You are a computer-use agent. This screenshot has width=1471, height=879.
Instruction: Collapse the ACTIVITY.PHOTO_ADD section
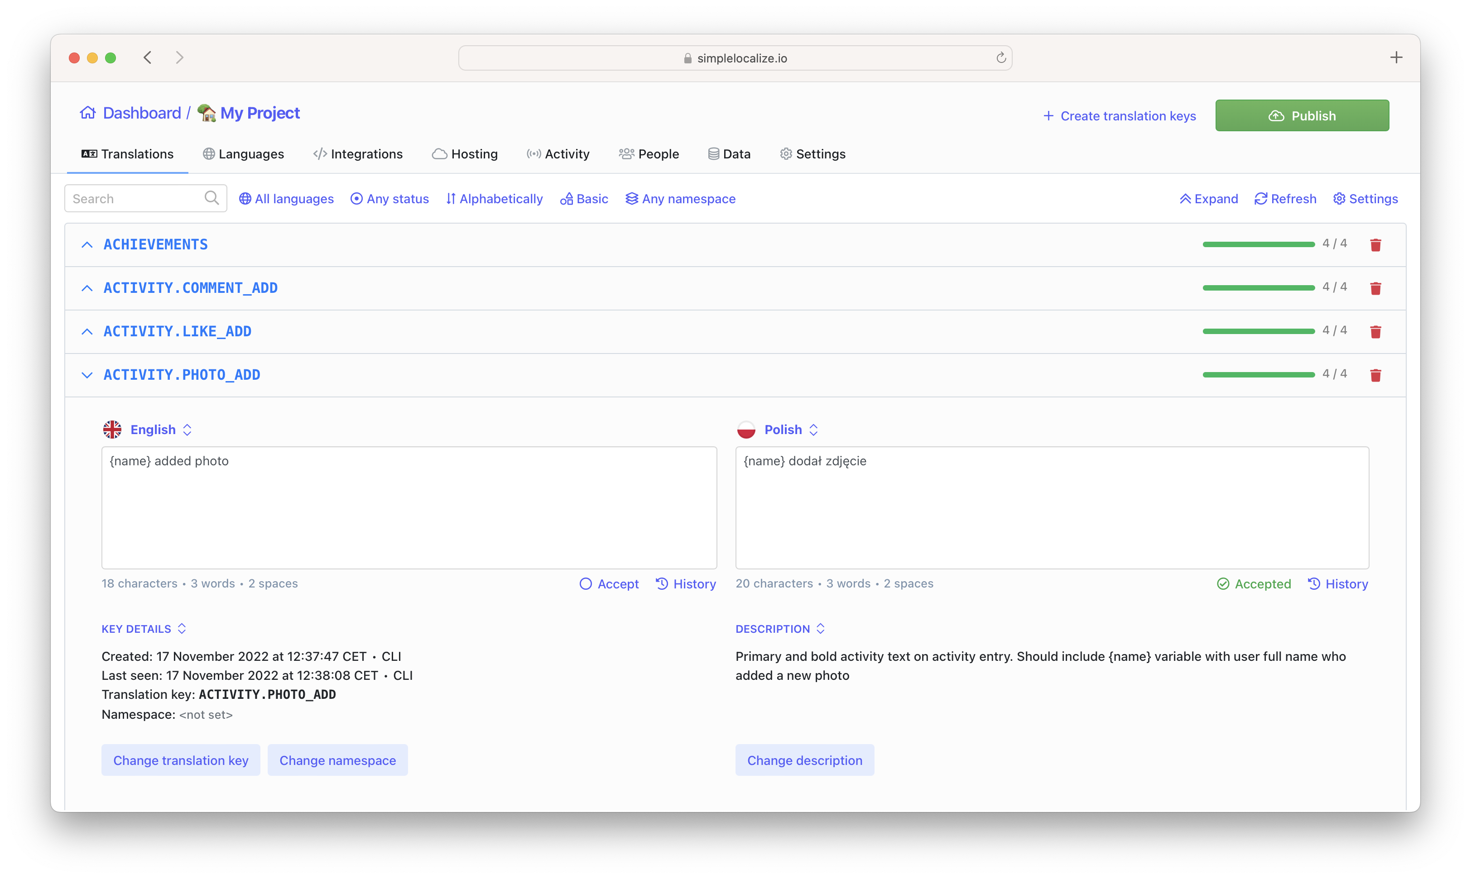pyautogui.click(x=87, y=373)
